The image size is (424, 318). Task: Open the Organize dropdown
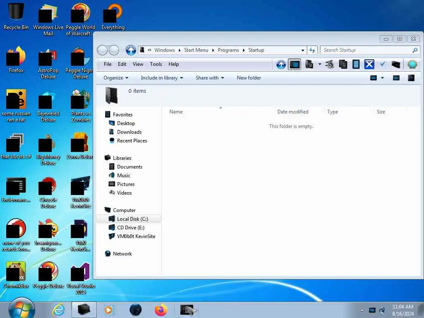click(x=116, y=78)
